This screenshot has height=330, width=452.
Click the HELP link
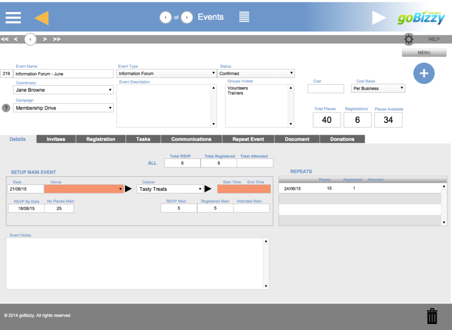coord(434,39)
